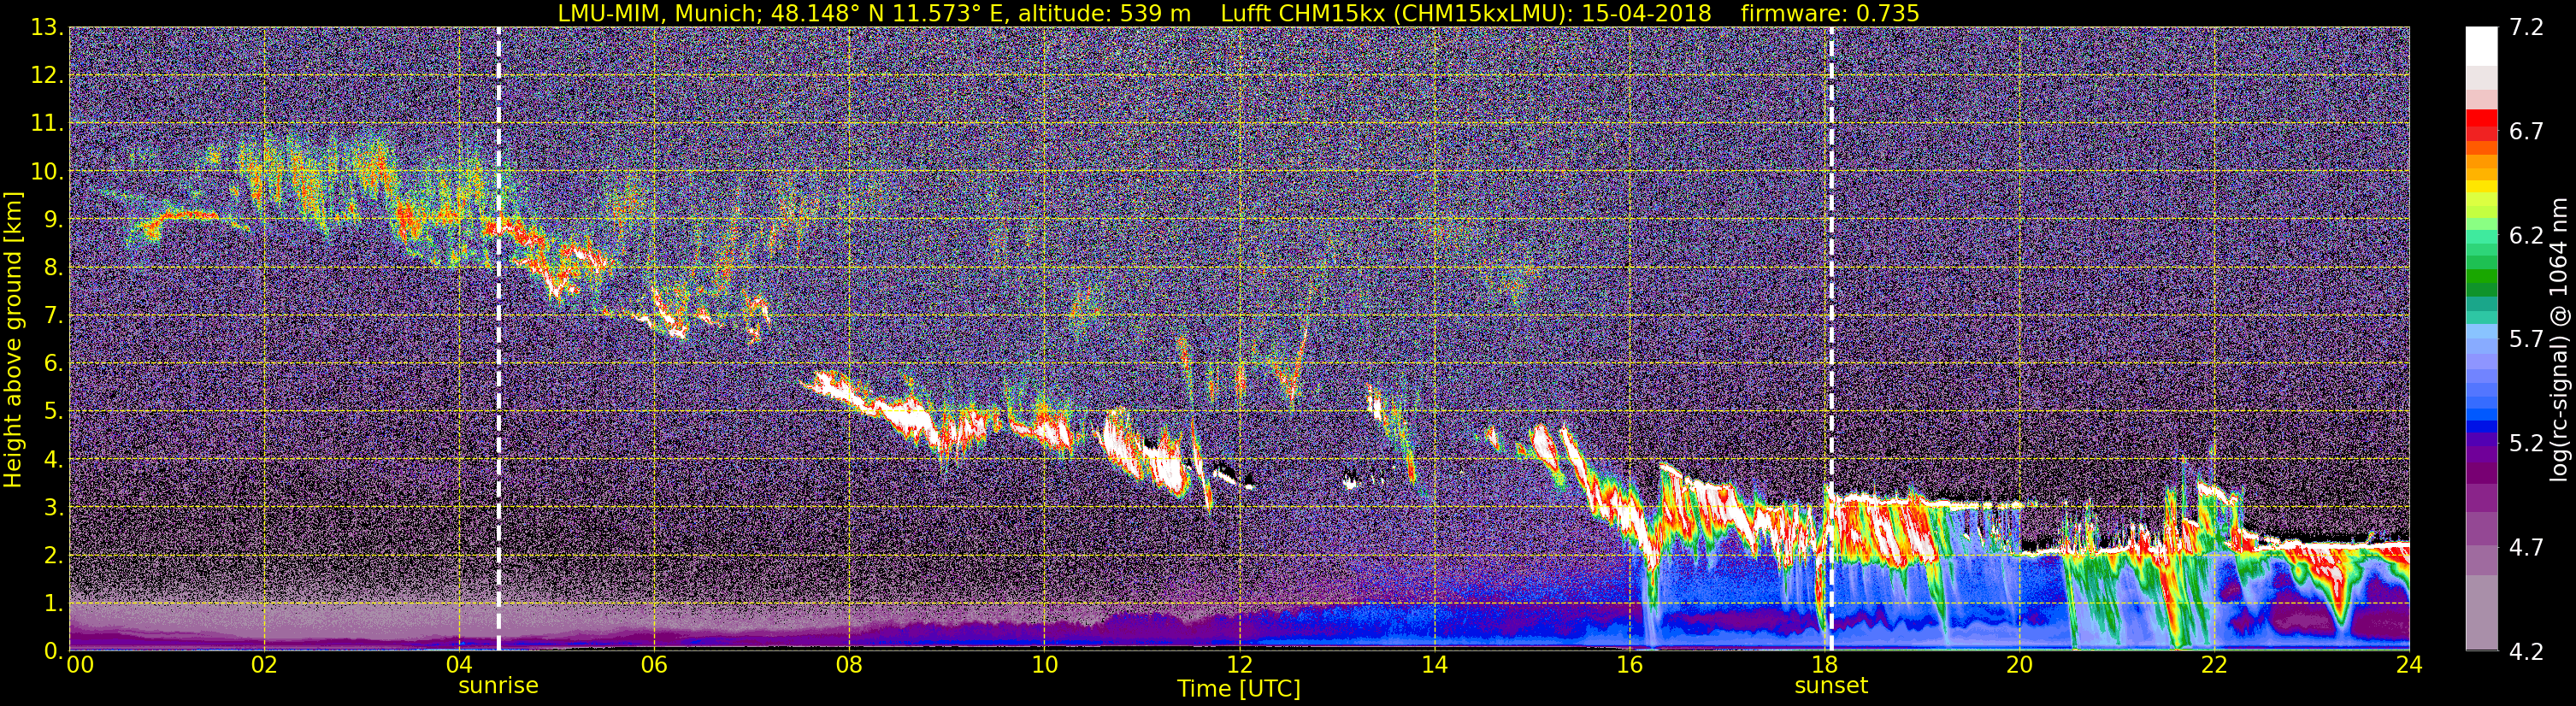
Task: Click the '13.' height tick label
Action: pyautogui.click(x=47, y=28)
